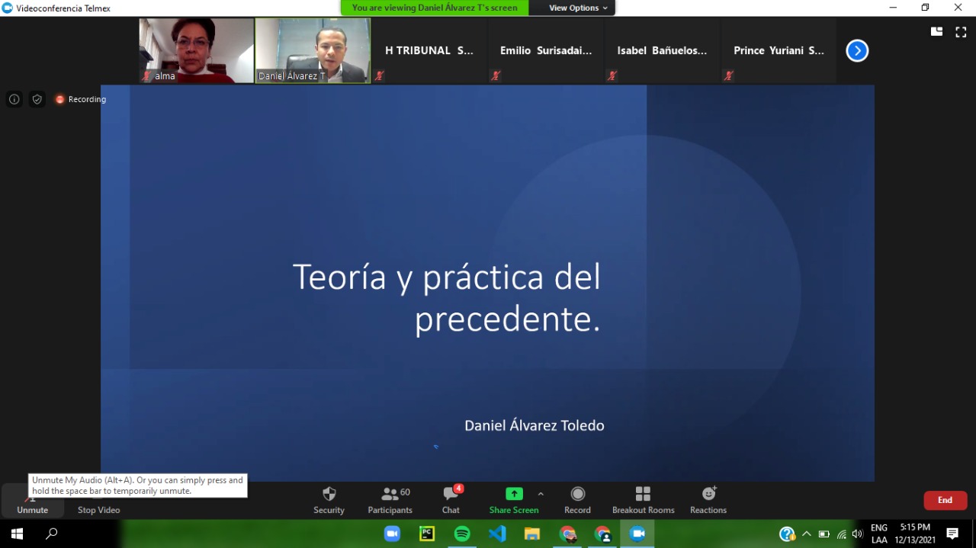This screenshot has height=548, width=976.
Task: Select the Prince Yuriani participant tile
Action: point(779,50)
